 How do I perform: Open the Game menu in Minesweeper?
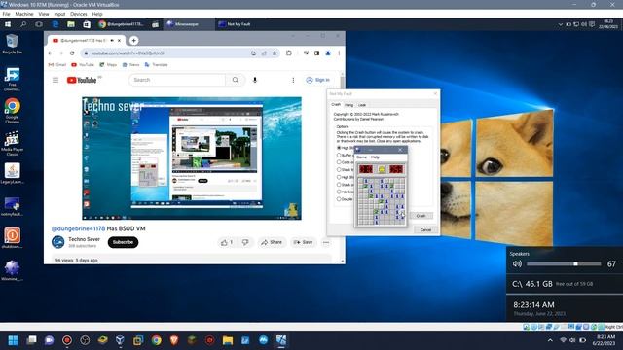361,157
